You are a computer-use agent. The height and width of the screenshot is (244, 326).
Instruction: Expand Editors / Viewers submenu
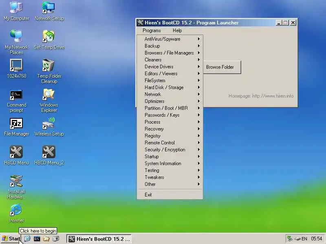pyautogui.click(x=170, y=74)
